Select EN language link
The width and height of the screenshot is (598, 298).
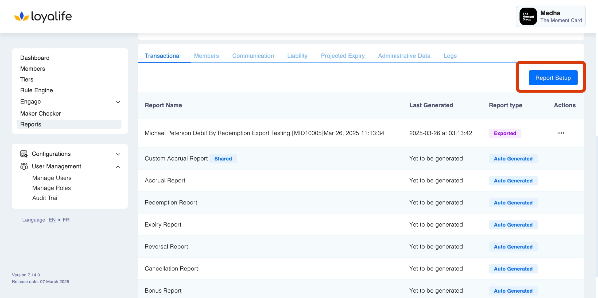point(52,220)
